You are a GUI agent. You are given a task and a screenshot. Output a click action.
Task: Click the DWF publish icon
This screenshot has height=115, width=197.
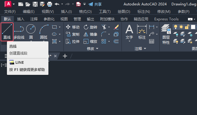[78, 4]
